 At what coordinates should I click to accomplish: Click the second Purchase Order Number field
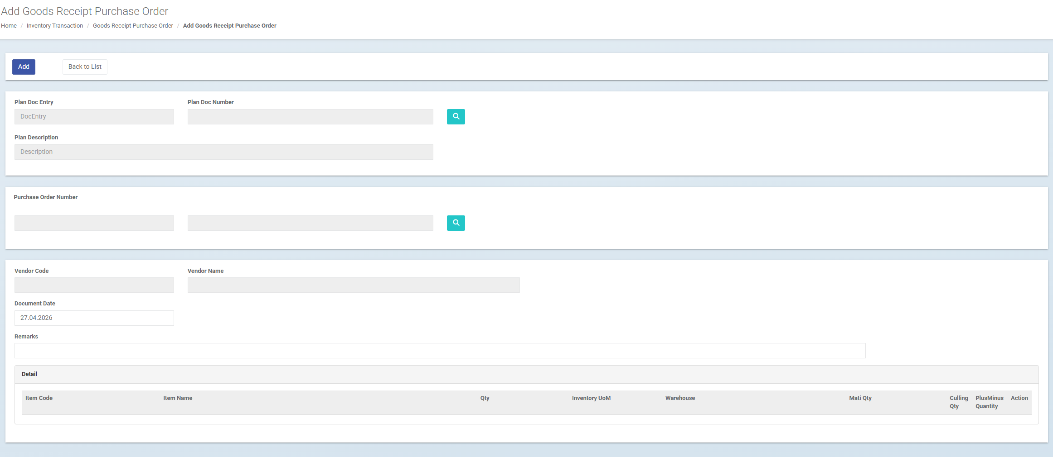point(310,223)
